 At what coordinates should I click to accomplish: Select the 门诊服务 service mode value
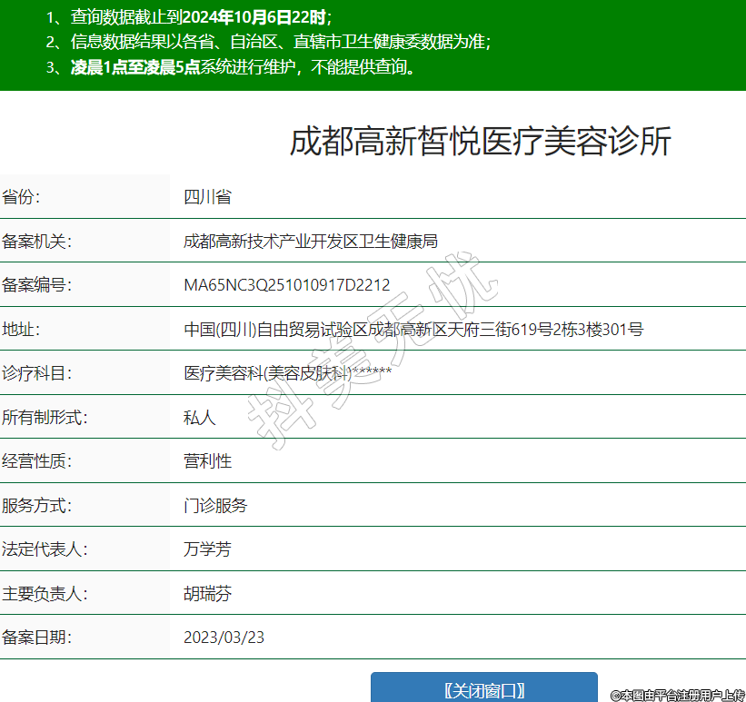[x=215, y=505]
